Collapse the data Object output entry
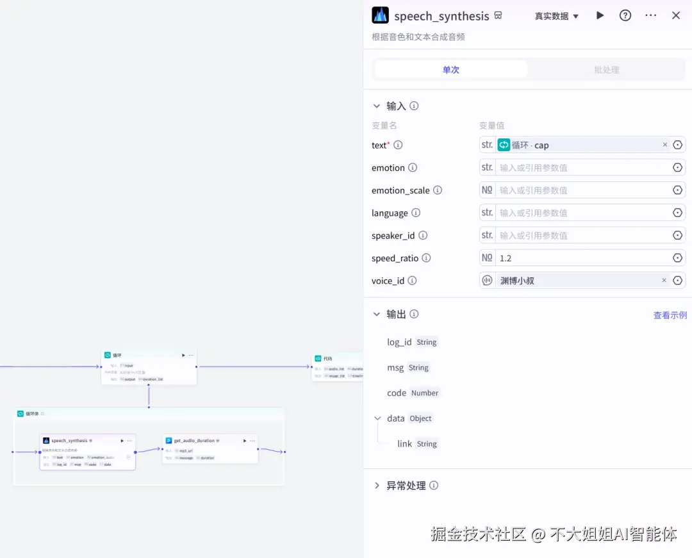 [x=377, y=418]
